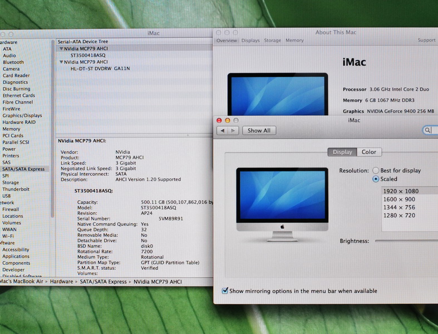Select Volumes in the sidebar
Viewport: 438px width, 334px height.
point(12,223)
